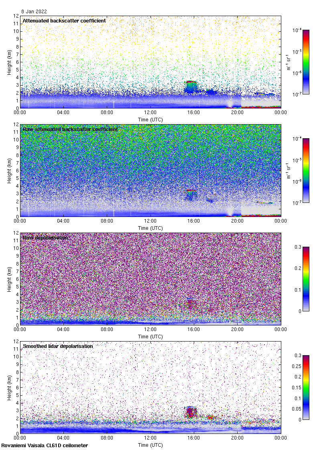313x450 pixels.
Task: Click the 16:00 tick label under the smoothed panel
Action: [194, 438]
